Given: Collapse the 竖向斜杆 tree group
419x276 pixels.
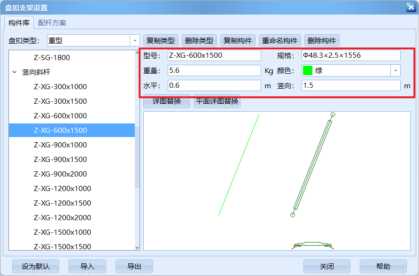Looking at the screenshot, I should (x=14, y=72).
